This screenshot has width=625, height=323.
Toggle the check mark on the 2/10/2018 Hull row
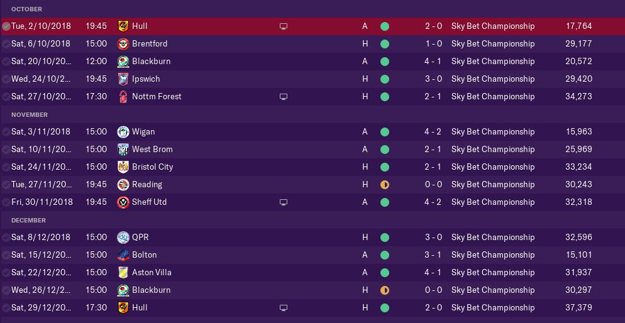coord(6,26)
